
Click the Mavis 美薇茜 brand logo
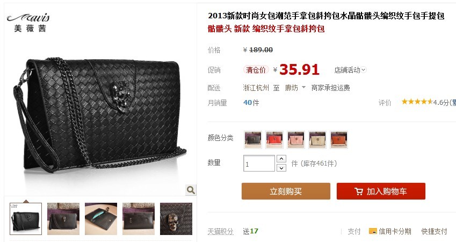tap(28, 22)
